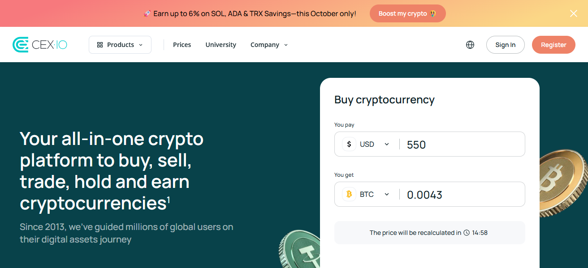This screenshot has width=588, height=268.
Task: Expand the Products dropdown menu
Action: [x=120, y=45]
